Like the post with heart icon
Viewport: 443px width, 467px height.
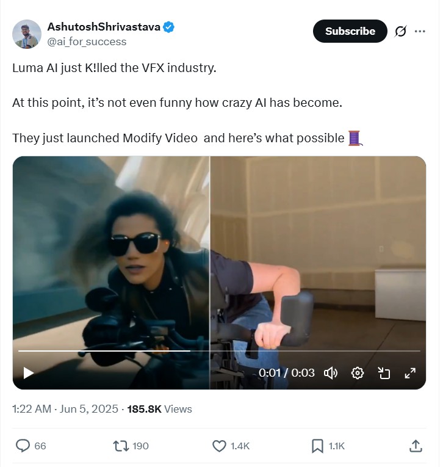[x=220, y=446]
